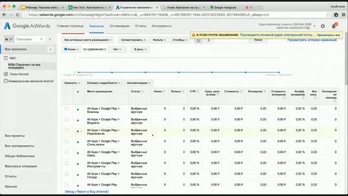
Task: Bookmark the page with the star icon
Action: pyautogui.click(x=328, y=15)
